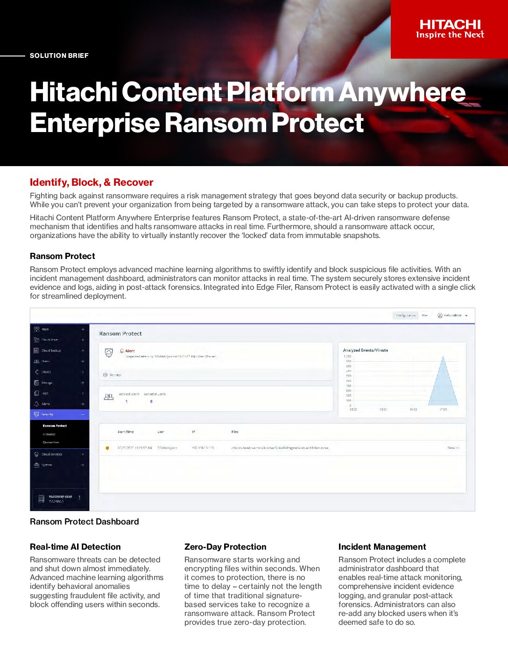Open Quarantine under Security

[x=51, y=442]
